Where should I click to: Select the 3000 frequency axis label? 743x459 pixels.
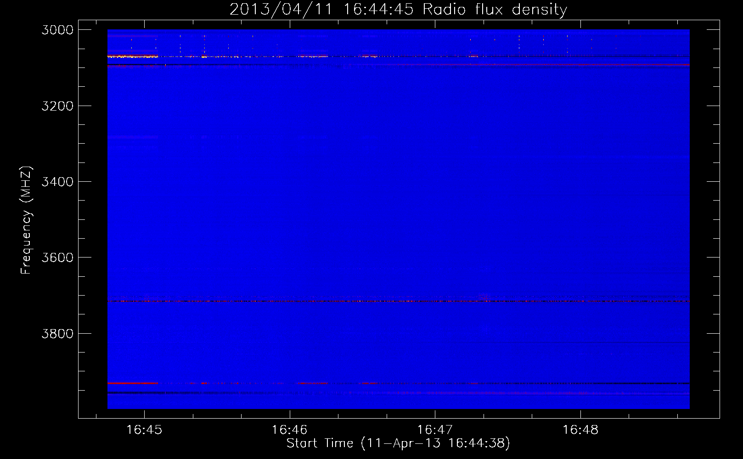click(57, 30)
